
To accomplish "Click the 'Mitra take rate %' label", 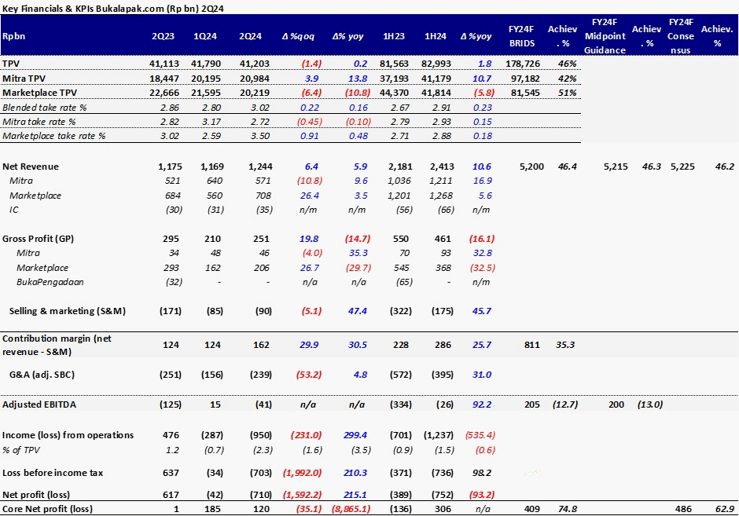I will 39,122.
